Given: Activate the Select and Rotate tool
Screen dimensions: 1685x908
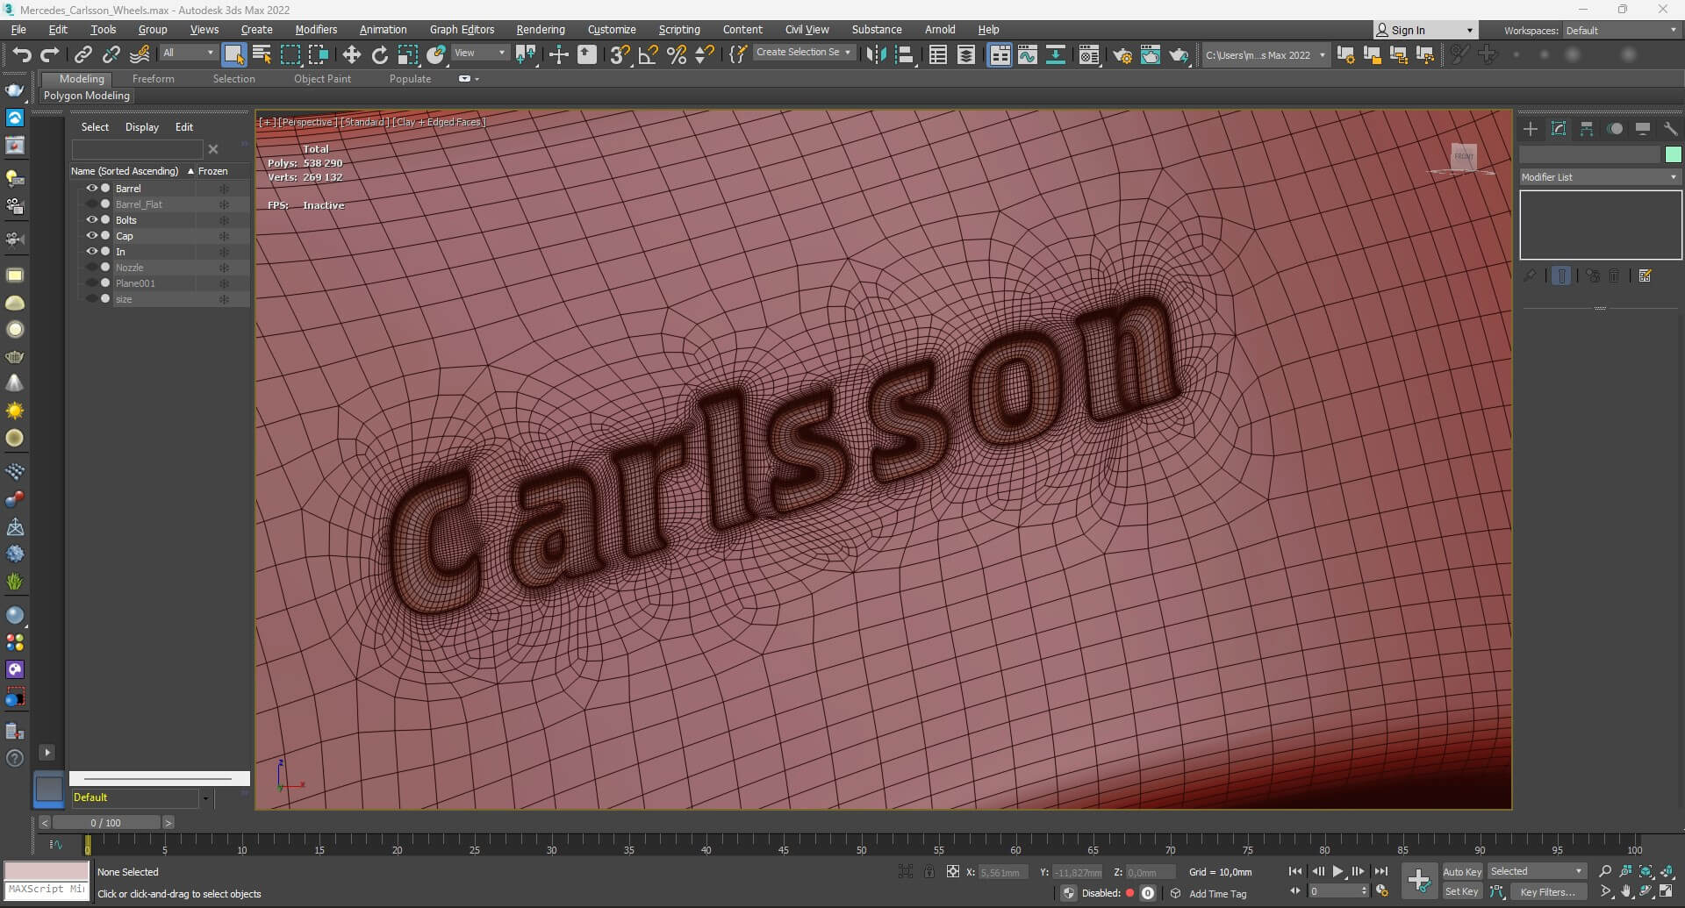Looking at the screenshot, I should click(x=379, y=54).
